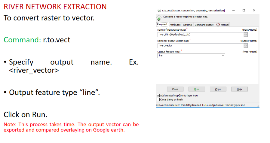Minimize the r.to.vect dialog window
270x143 pixels.
point(233,10)
